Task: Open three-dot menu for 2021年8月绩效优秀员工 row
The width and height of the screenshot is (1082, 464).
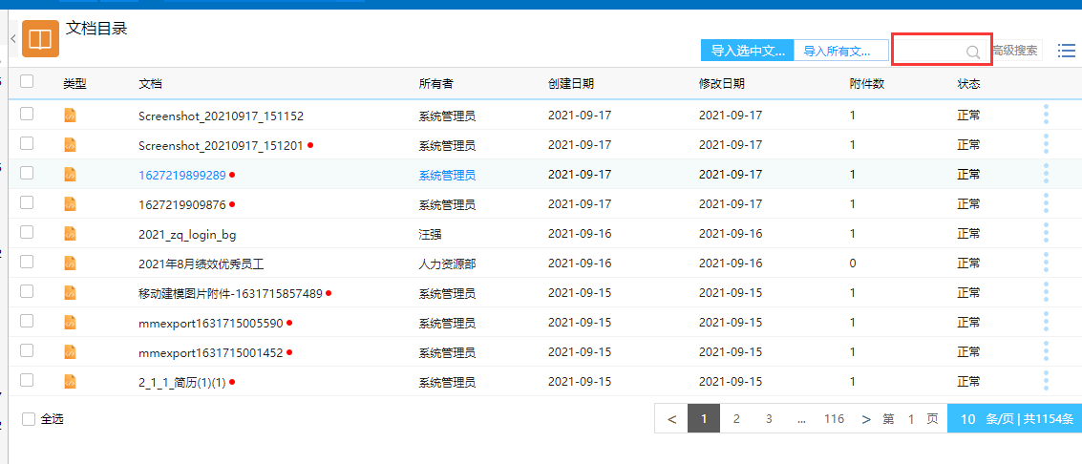Action: pos(1046,263)
